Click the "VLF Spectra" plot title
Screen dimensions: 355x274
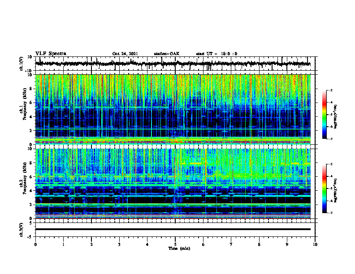[51, 54]
